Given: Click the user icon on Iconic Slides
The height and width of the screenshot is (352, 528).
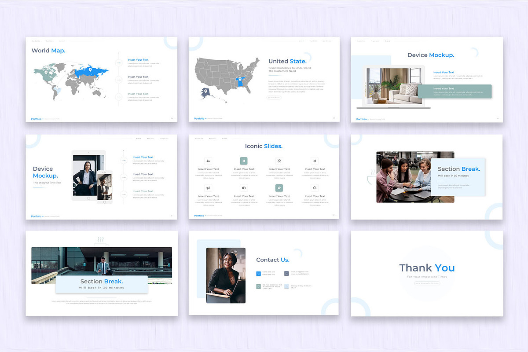Looking at the screenshot, I should 208,161.
